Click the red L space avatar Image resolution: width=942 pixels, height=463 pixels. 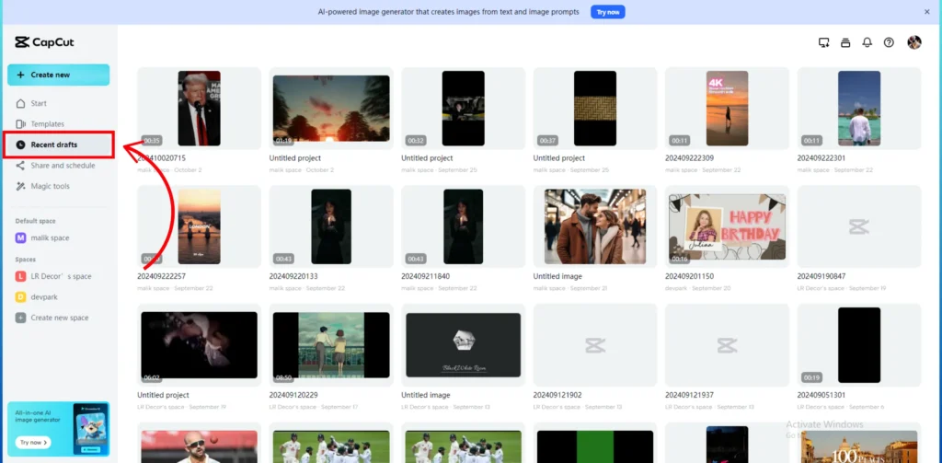point(20,276)
